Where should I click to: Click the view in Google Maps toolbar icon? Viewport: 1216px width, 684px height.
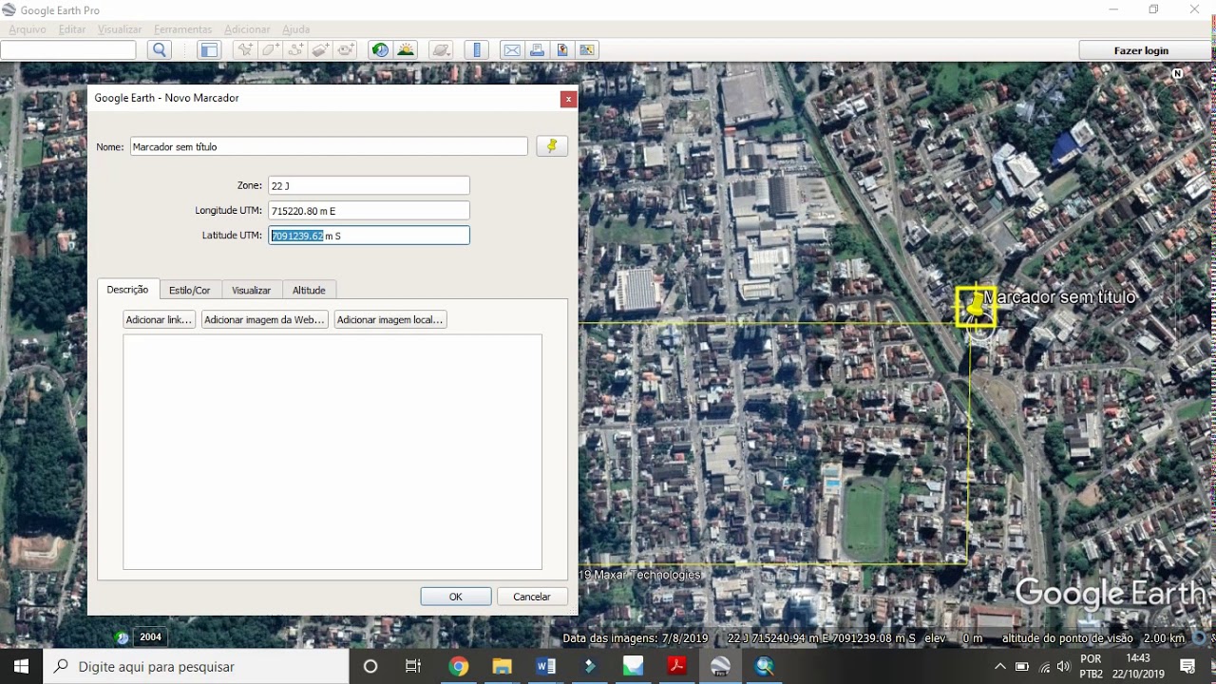tap(586, 50)
